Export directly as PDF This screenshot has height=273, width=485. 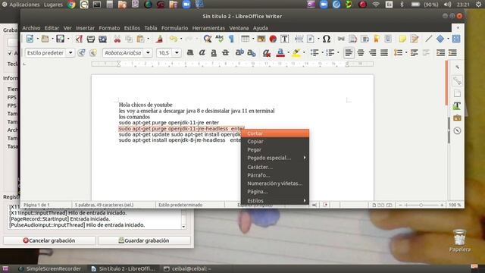point(79,39)
